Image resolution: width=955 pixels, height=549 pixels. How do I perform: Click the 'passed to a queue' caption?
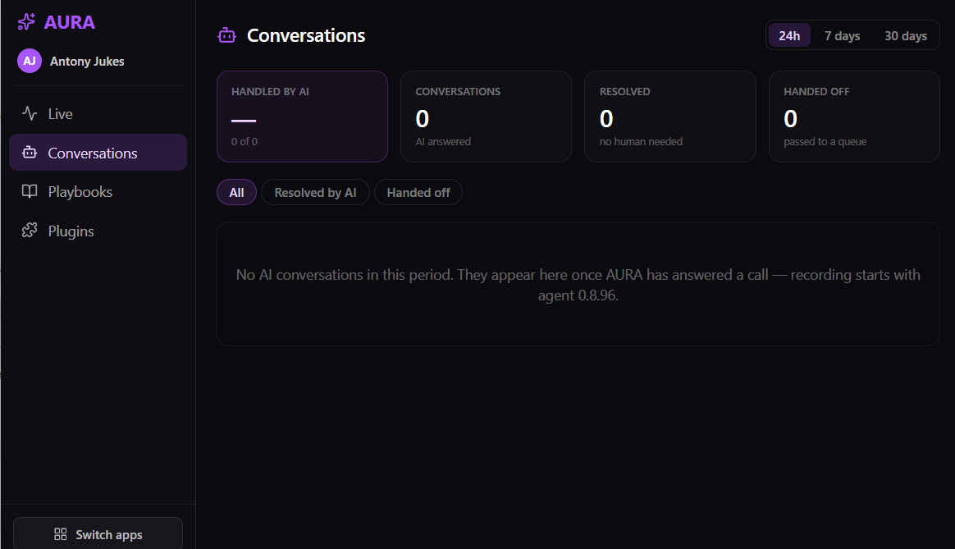coord(825,141)
